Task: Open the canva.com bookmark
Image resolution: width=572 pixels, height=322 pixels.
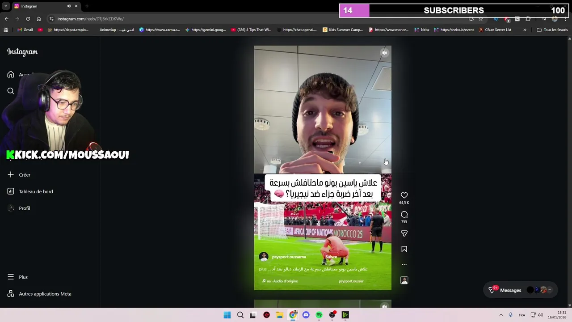Action: click(160, 30)
